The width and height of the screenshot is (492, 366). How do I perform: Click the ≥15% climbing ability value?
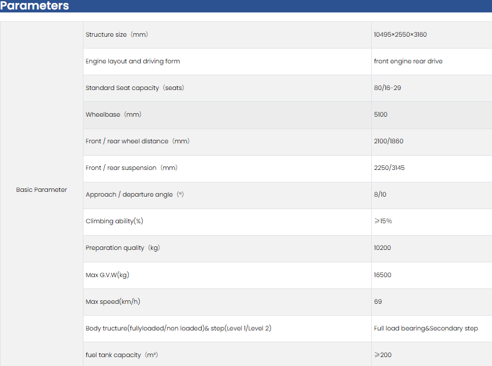[383, 221]
